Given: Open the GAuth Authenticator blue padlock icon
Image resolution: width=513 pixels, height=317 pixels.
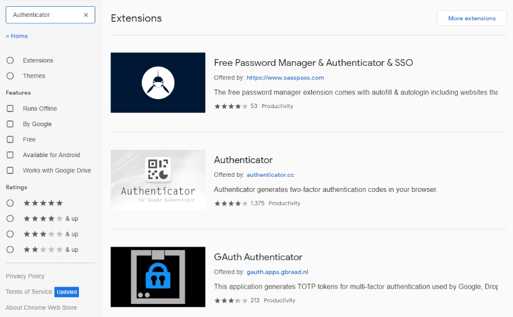Looking at the screenshot, I should (158, 277).
